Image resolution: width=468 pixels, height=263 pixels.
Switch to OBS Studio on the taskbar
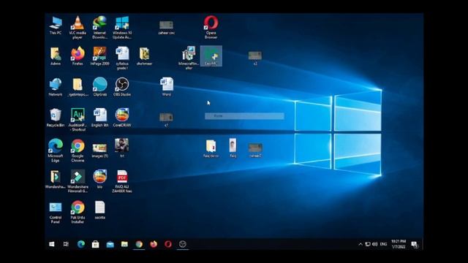point(183,244)
